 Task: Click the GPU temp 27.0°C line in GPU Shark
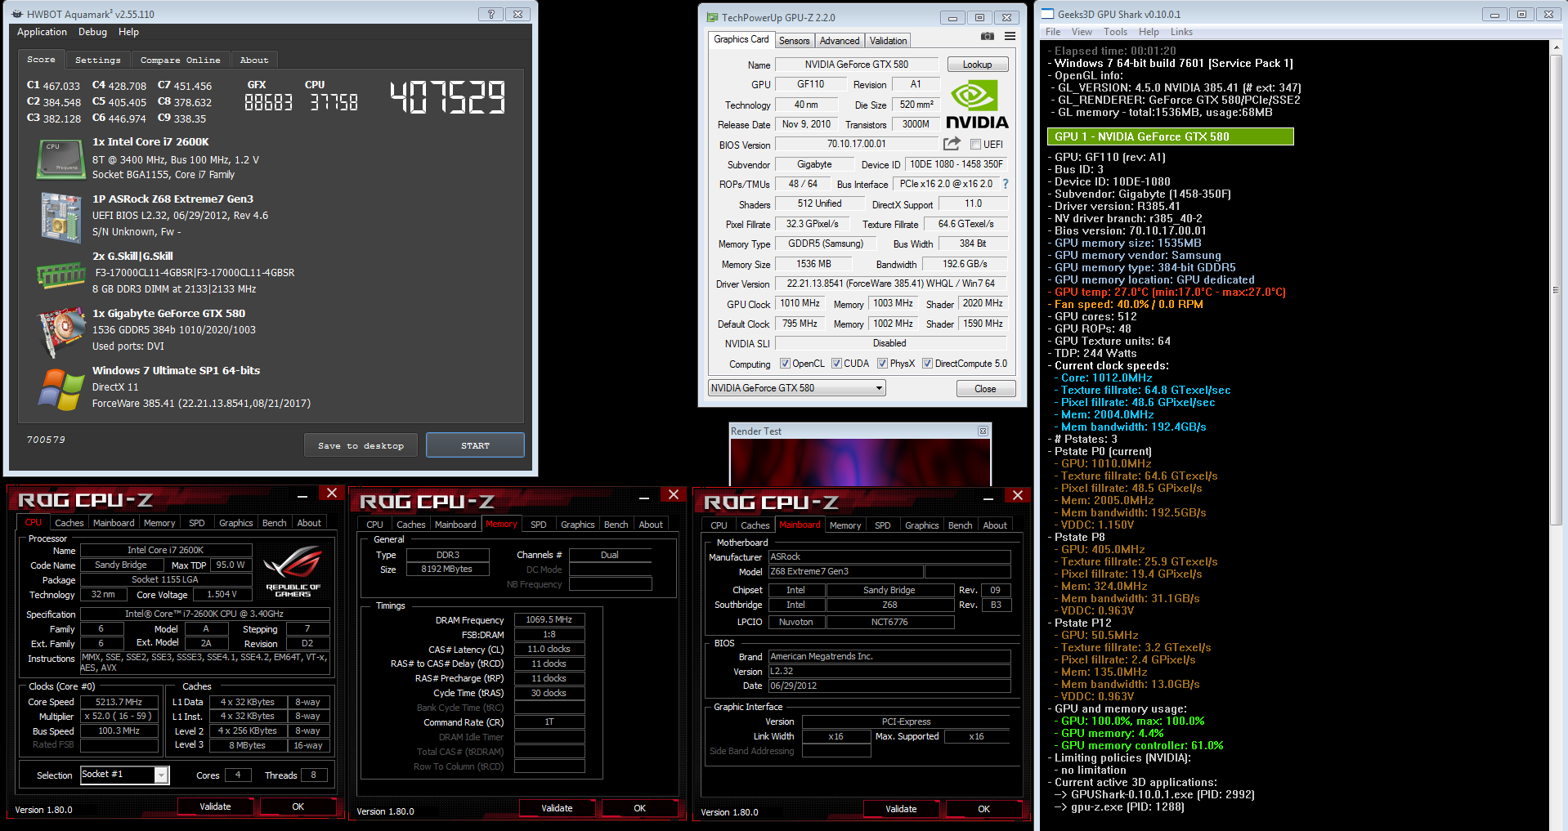coord(1170,292)
